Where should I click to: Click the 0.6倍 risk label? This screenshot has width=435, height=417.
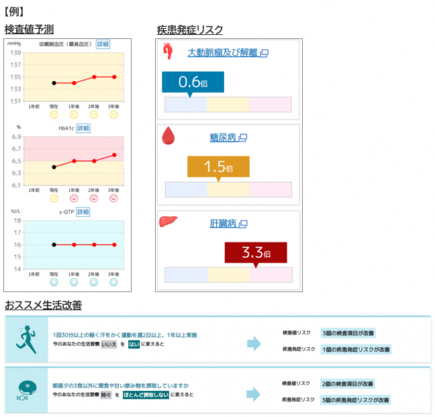193,82
